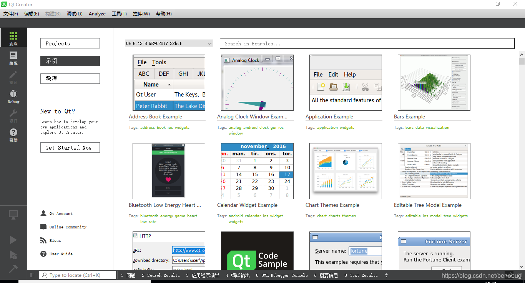Click the Qt Account person icon
Viewport: 525px width, 283px height.
pyautogui.click(x=43, y=213)
